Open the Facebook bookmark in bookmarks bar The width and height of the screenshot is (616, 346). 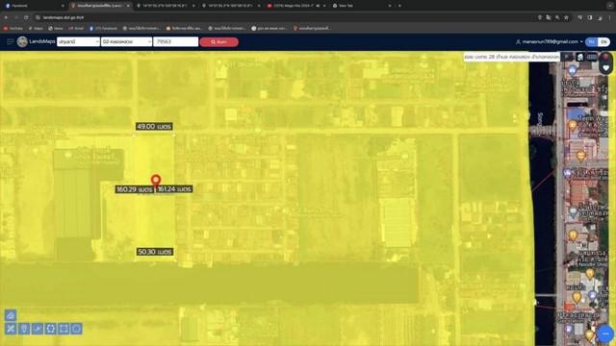pos(103,28)
